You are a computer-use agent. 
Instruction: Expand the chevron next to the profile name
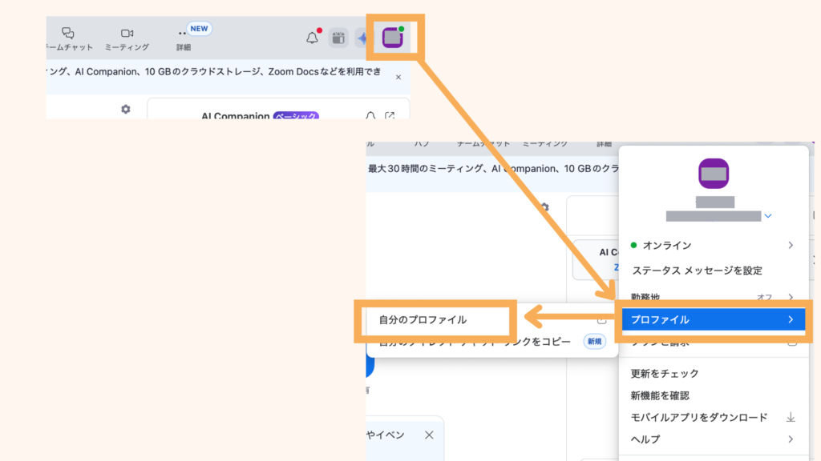pos(768,214)
